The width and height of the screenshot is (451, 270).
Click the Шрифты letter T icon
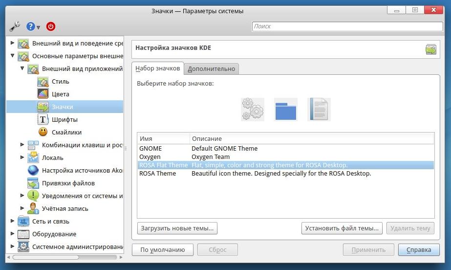(x=43, y=119)
